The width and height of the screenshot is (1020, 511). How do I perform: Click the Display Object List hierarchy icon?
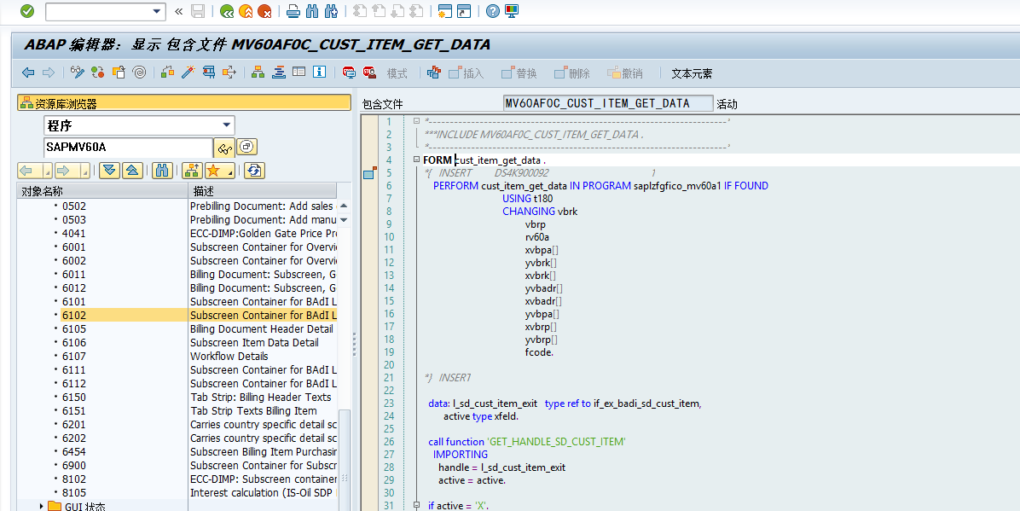(x=258, y=73)
